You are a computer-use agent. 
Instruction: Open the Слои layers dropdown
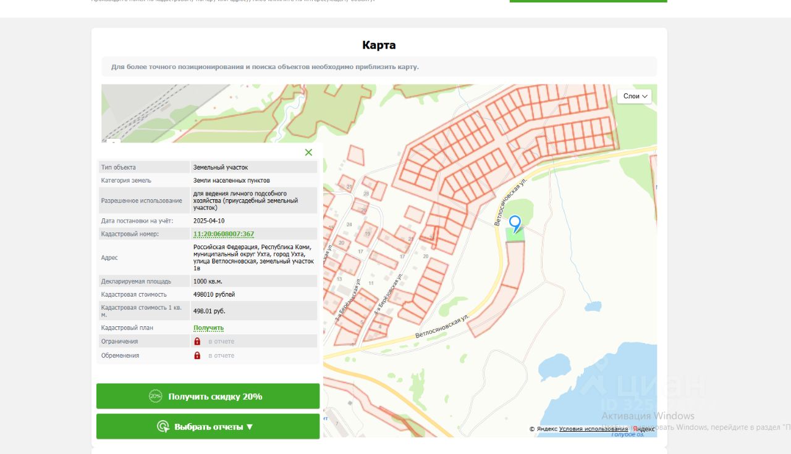coord(635,96)
